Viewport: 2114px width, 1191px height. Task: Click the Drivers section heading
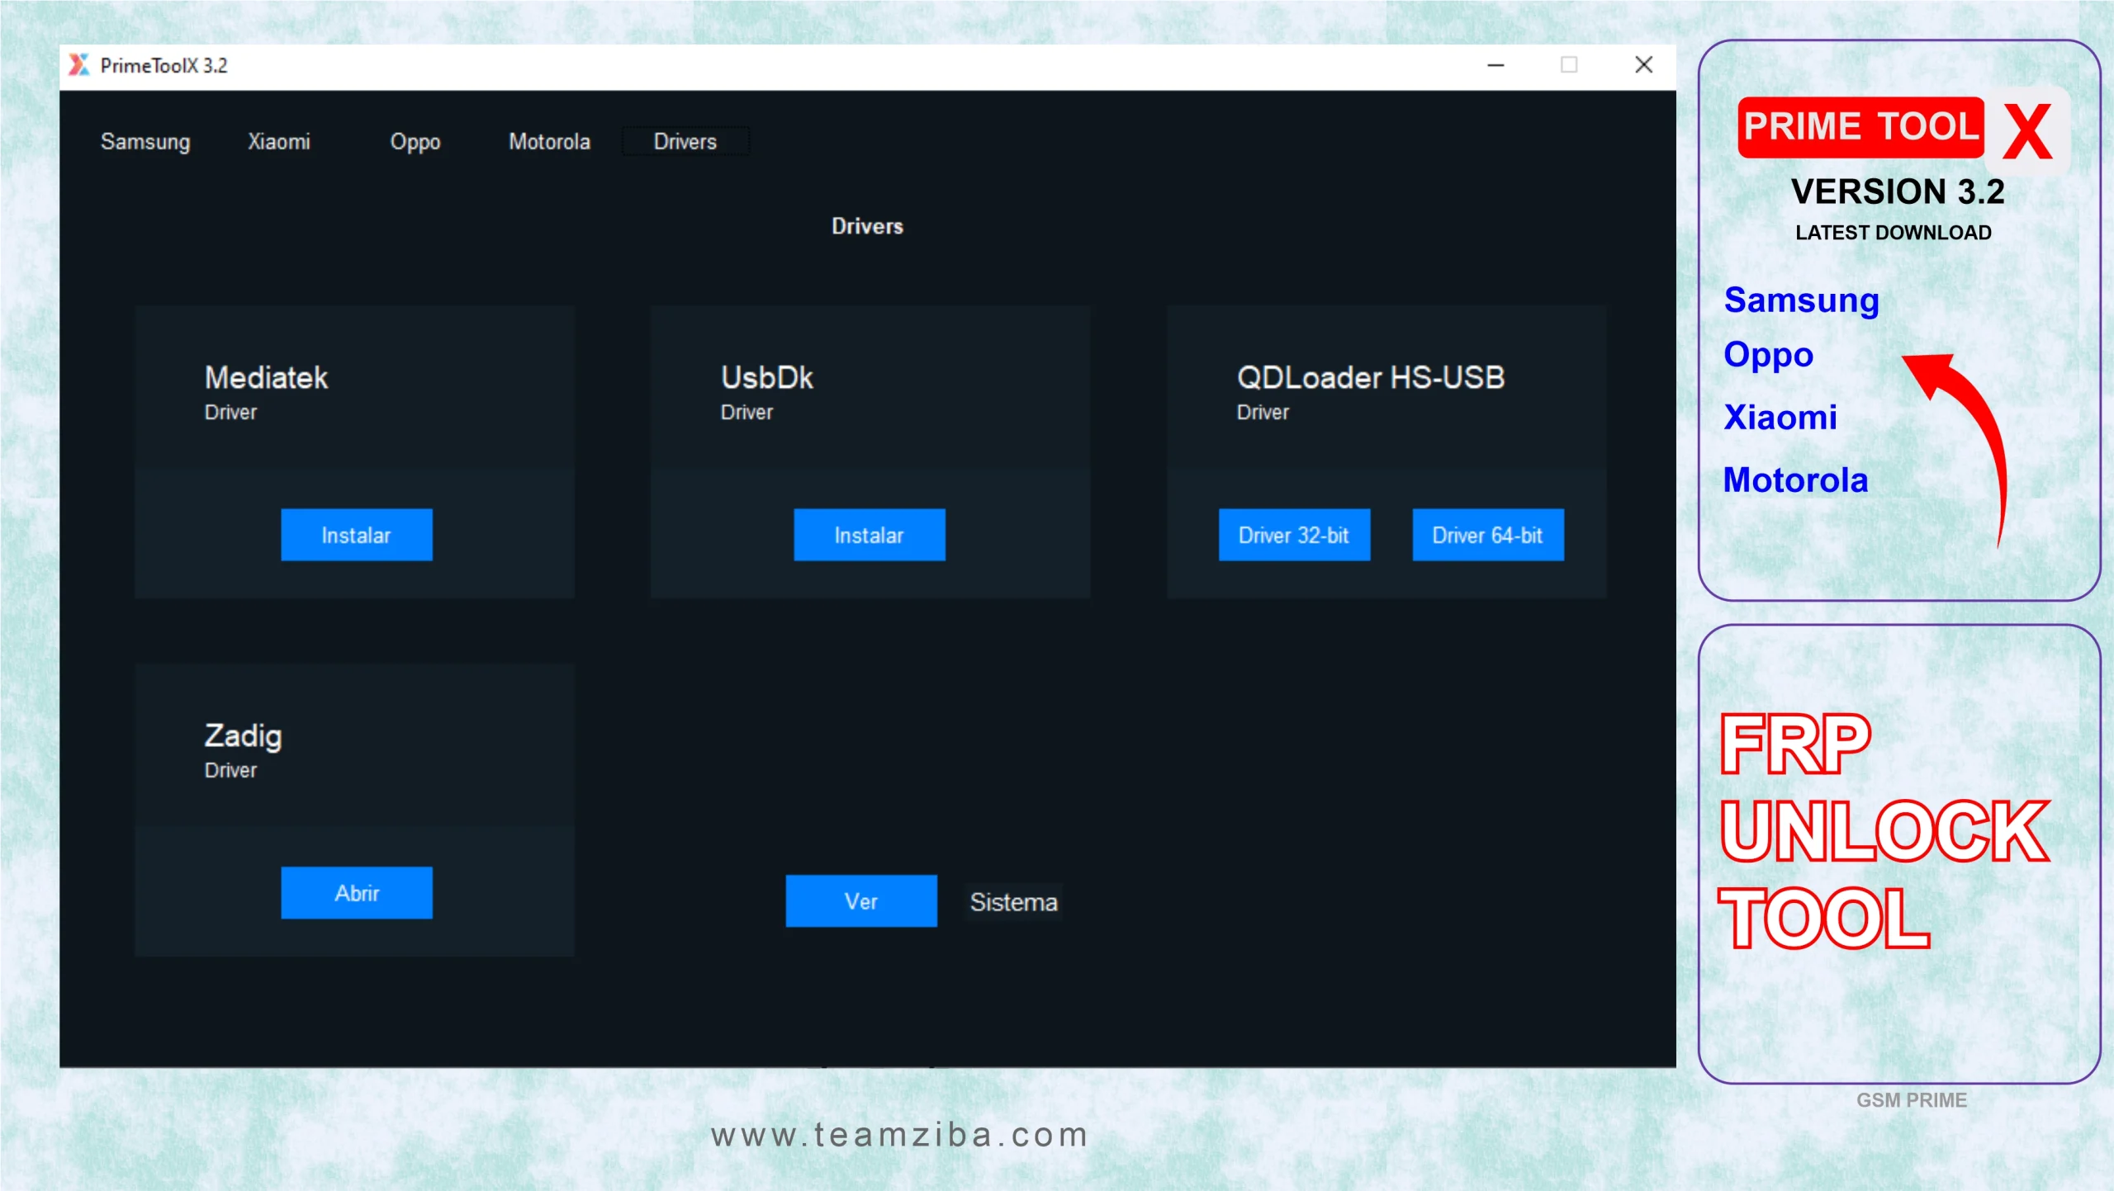point(867,226)
